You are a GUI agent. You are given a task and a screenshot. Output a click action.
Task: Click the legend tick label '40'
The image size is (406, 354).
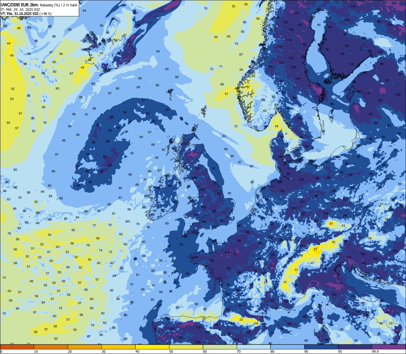(137, 351)
